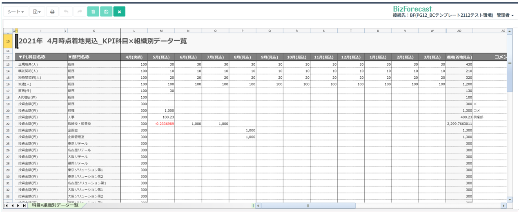Select the red -0.2336989 cell
Viewport: 519px width, 213px height.
pos(161,124)
